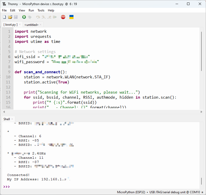Open the View menu
Image resolution: width=206 pixels, height=195 pixels.
22,10
